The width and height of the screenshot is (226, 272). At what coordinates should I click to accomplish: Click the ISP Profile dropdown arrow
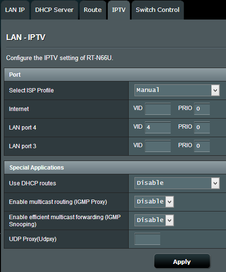[215, 90]
